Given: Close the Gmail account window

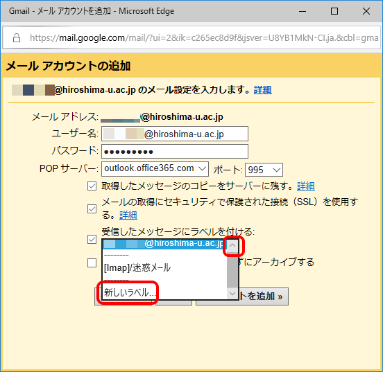Looking at the screenshot, I should pyautogui.click(x=366, y=11).
